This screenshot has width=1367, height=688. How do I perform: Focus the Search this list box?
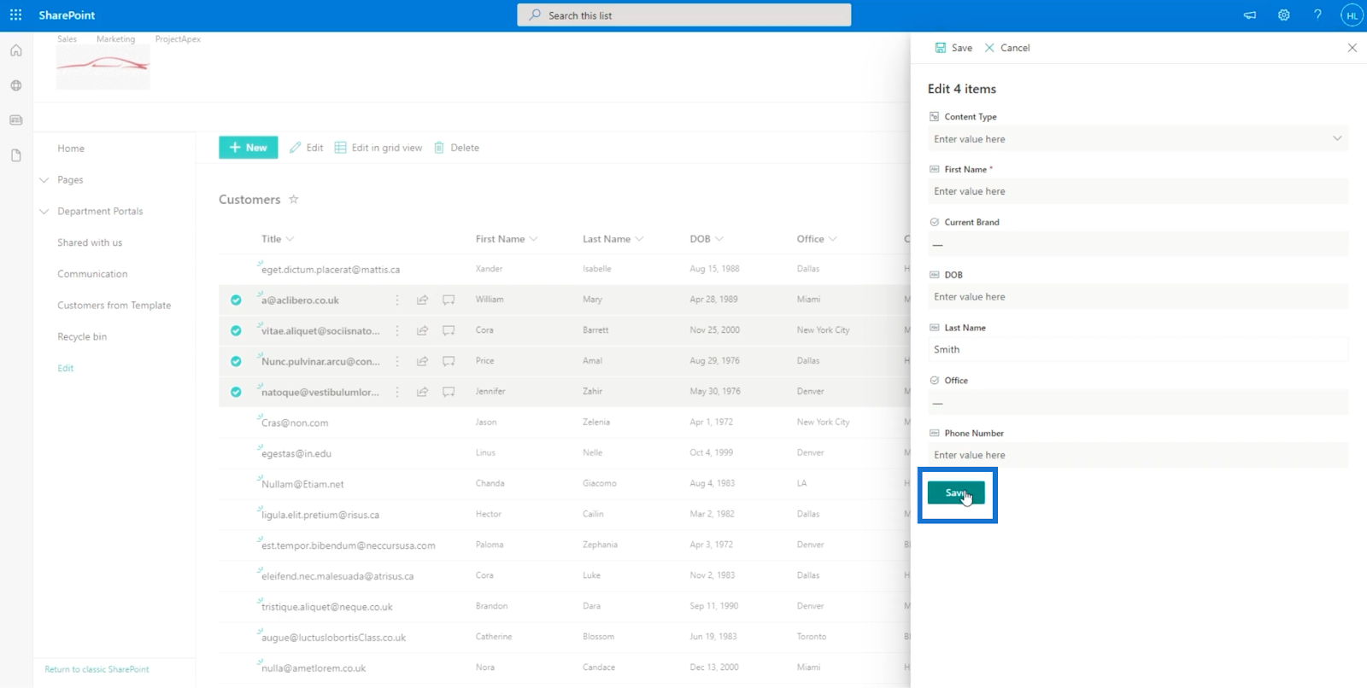[683, 15]
